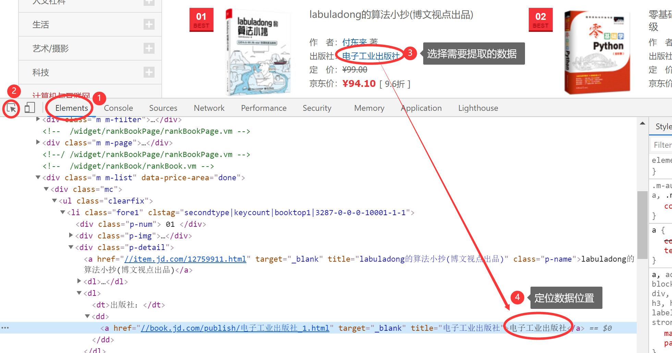
Task: Switch to the Sources tab
Action: (163, 108)
